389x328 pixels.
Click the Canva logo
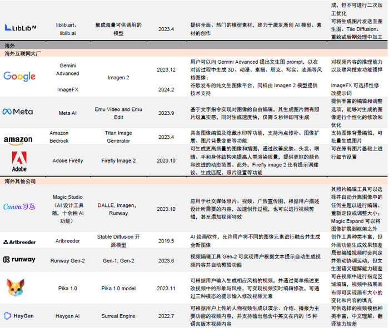pos(19,206)
